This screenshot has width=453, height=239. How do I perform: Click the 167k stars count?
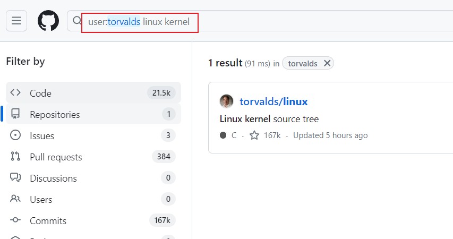272,135
